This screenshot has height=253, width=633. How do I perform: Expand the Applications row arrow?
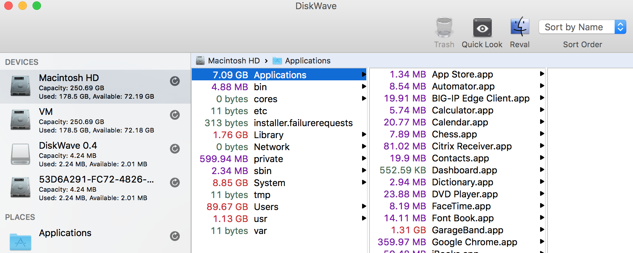364,74
